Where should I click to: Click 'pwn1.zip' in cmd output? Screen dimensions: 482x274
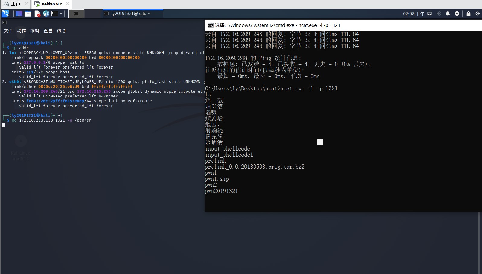pos(217,179)
